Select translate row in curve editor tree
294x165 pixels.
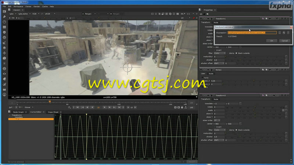coord(19,117)
